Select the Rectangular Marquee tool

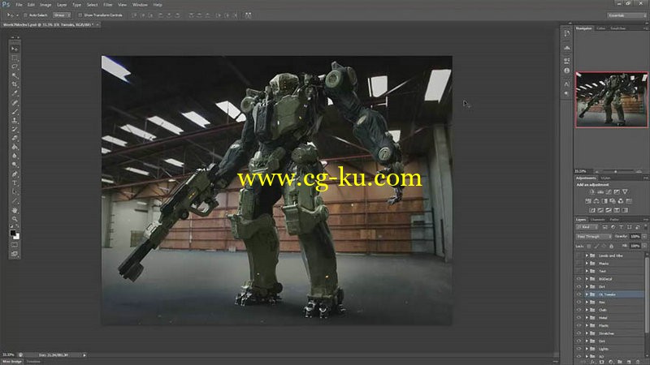(x=15, y=58)
